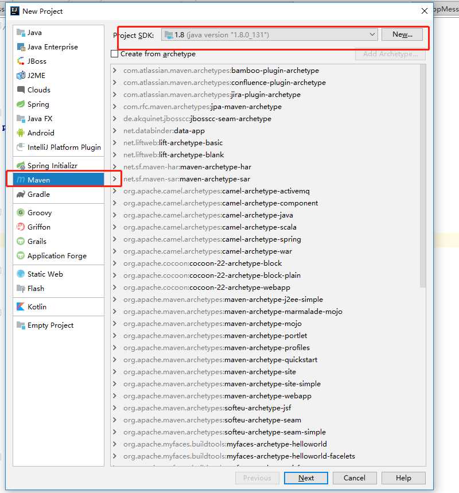Select the Spring Initializr icon
Viewport: 459px width, 493px height.
21,165
